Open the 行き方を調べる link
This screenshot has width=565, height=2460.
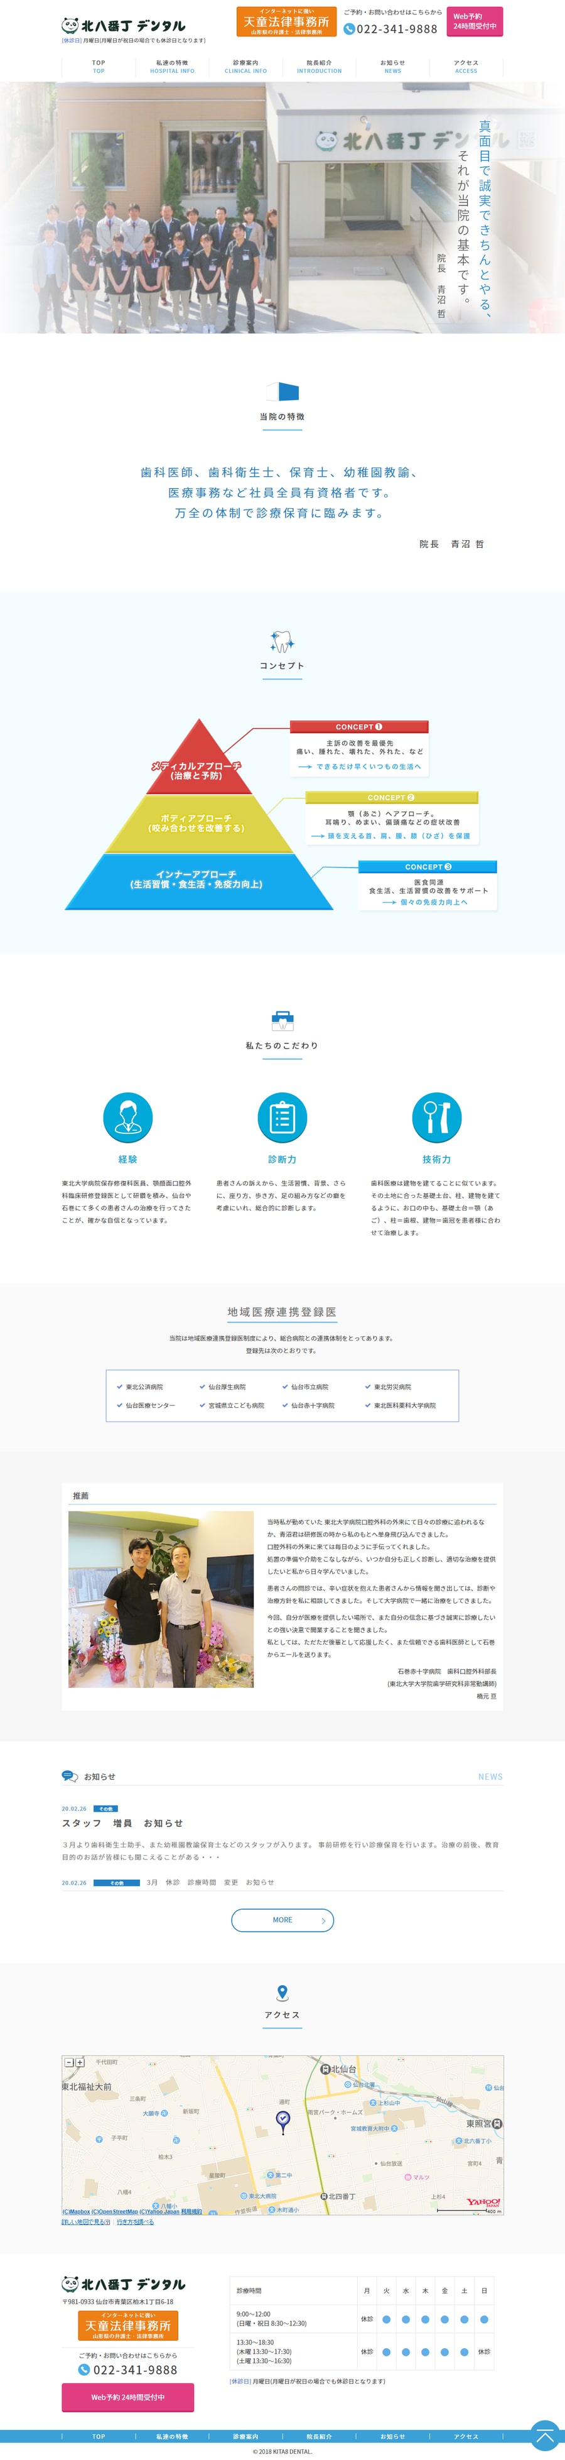click(x=134, y=2222)
